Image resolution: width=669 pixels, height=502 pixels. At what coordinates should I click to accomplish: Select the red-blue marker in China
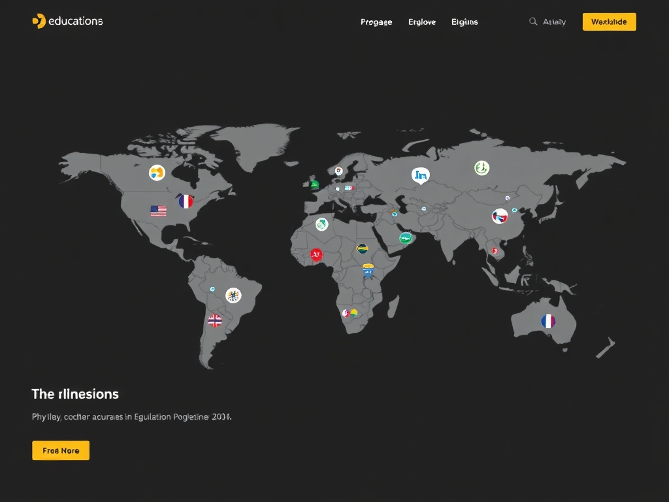tap(500, 216)
